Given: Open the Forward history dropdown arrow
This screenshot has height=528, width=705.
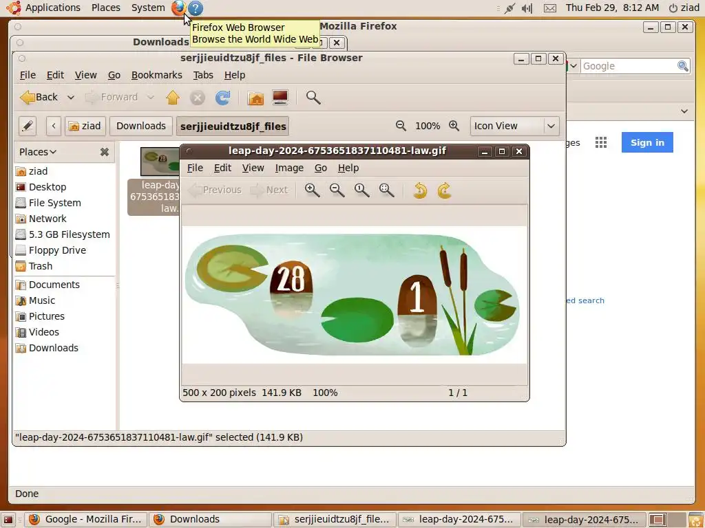Looking at the screenshot, I should coord(151,98).
